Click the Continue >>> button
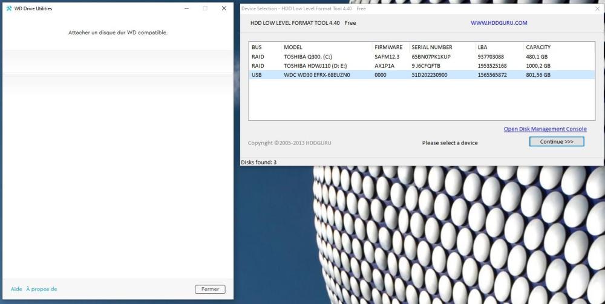The width and height of the screenshot is (605, 304). pos(557,142)
